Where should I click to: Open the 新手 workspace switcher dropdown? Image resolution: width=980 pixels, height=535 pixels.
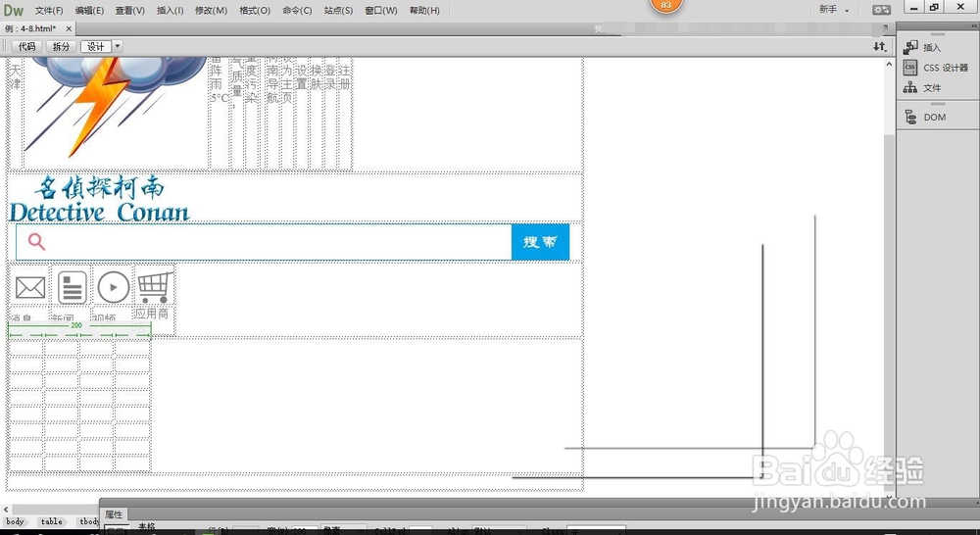[x=834, y=10]
